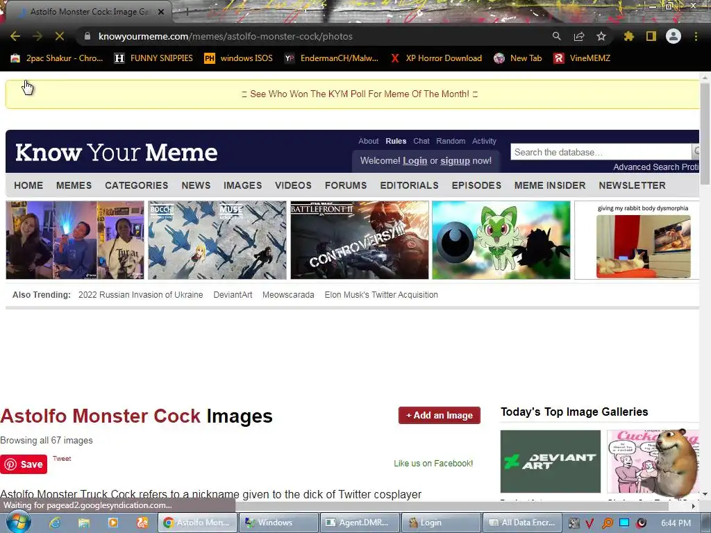Image resolution: width=711 pixels, height=533 pixels.
Task: Open Windows Explorer folder taskbar icon
Action: point(84,523)
